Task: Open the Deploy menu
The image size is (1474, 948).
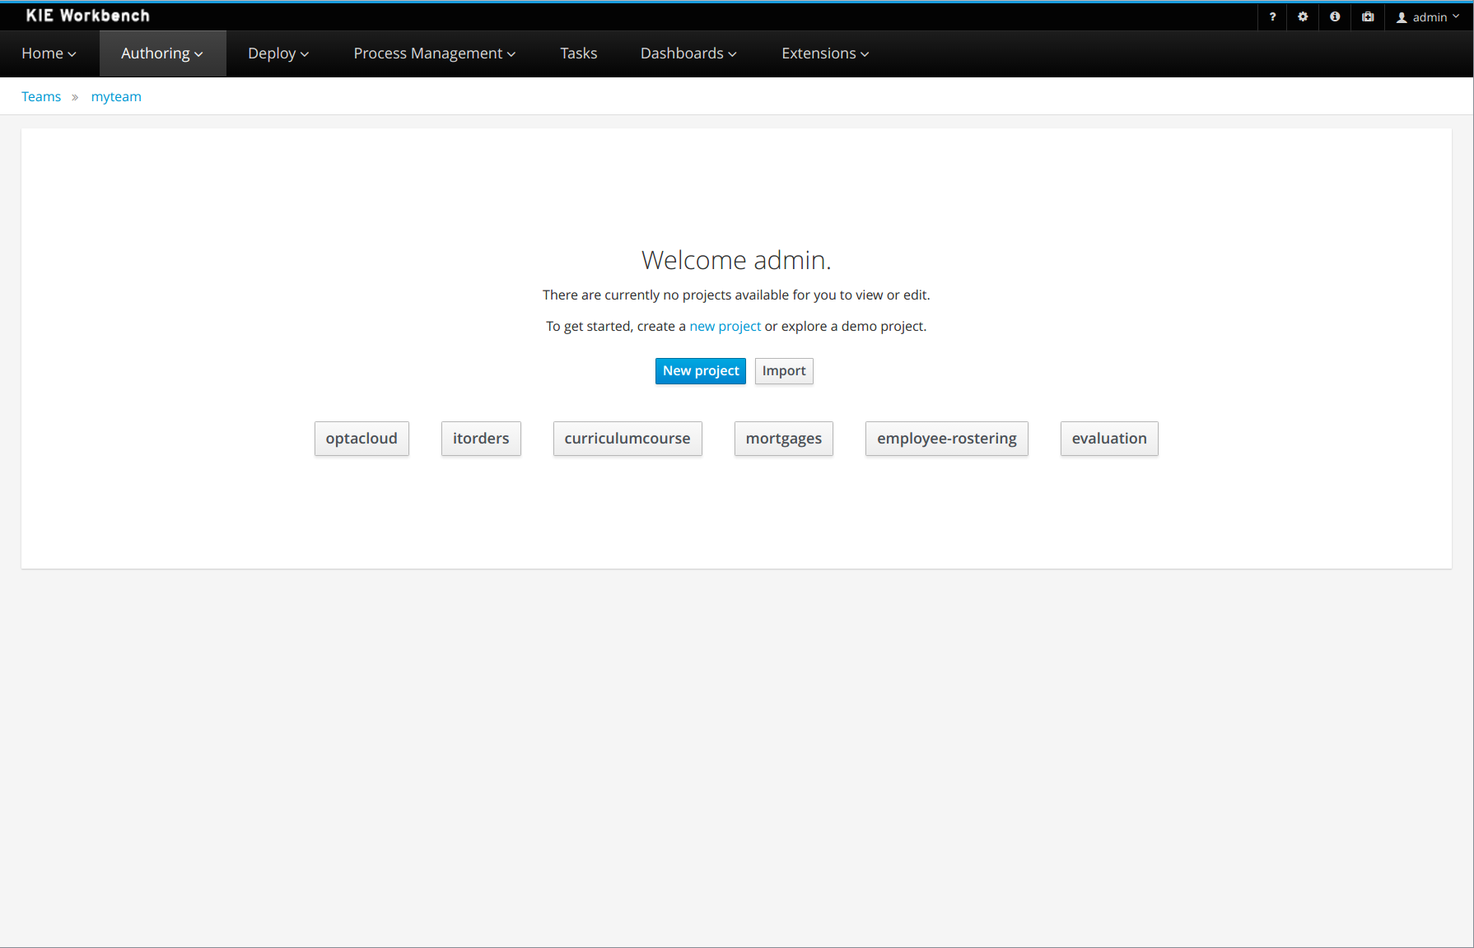Action: pyautogui.click(x=278, y=53)
